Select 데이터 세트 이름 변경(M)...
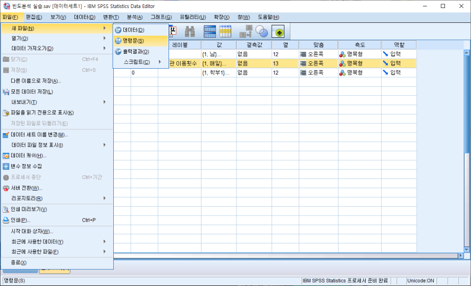This screenshot has width=471, height=286. [x=57, y=135]
